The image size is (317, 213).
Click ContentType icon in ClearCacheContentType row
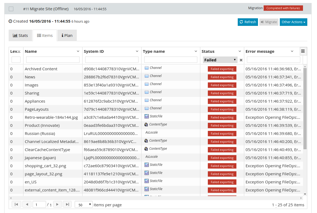click(x=146, y=149)
